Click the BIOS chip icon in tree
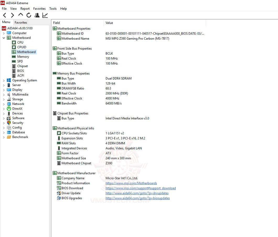The height and width of the screenshot is (237, 278). [14, 71]
